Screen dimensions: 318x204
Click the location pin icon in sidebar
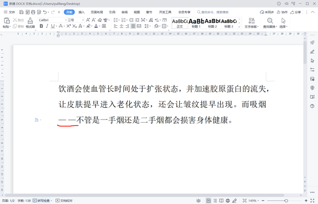[313, 88]
